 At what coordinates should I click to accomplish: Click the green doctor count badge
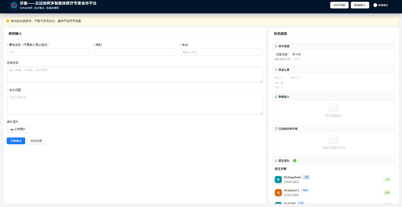pos(294,161)
